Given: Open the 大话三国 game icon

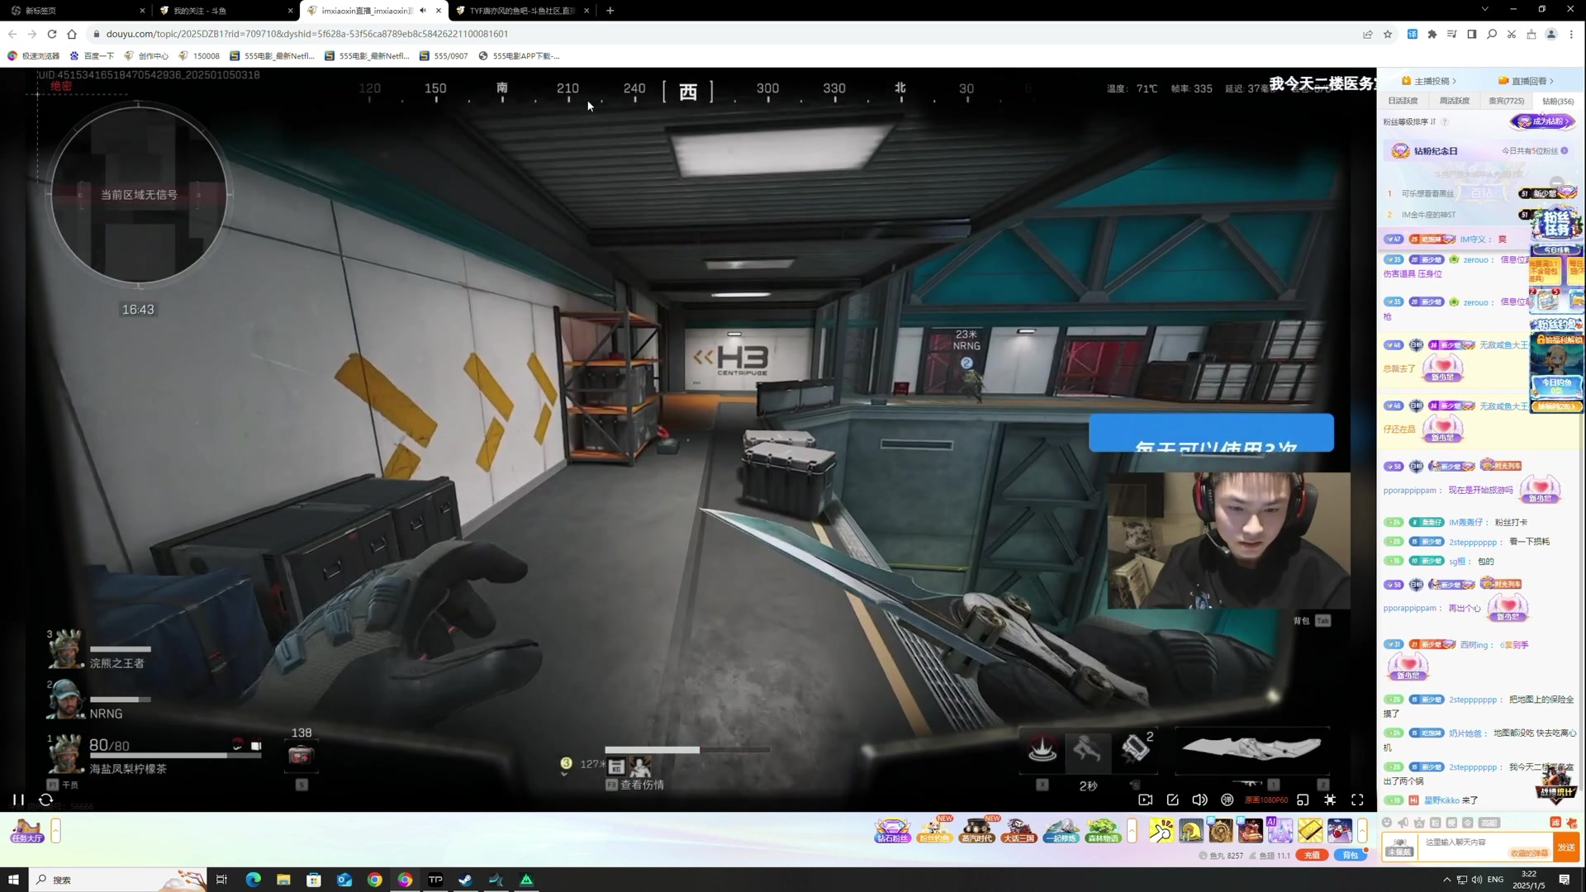Looking at the screenshot, I should [1019, 830].
